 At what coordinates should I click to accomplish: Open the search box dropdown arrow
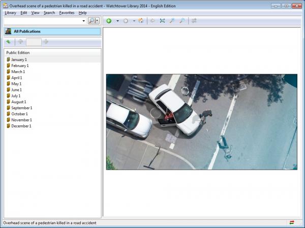point(83,21)
